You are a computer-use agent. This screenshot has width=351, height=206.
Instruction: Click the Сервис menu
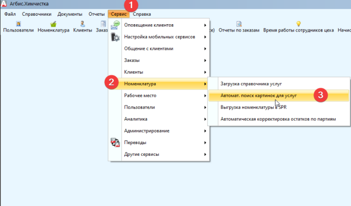[119, 14]
